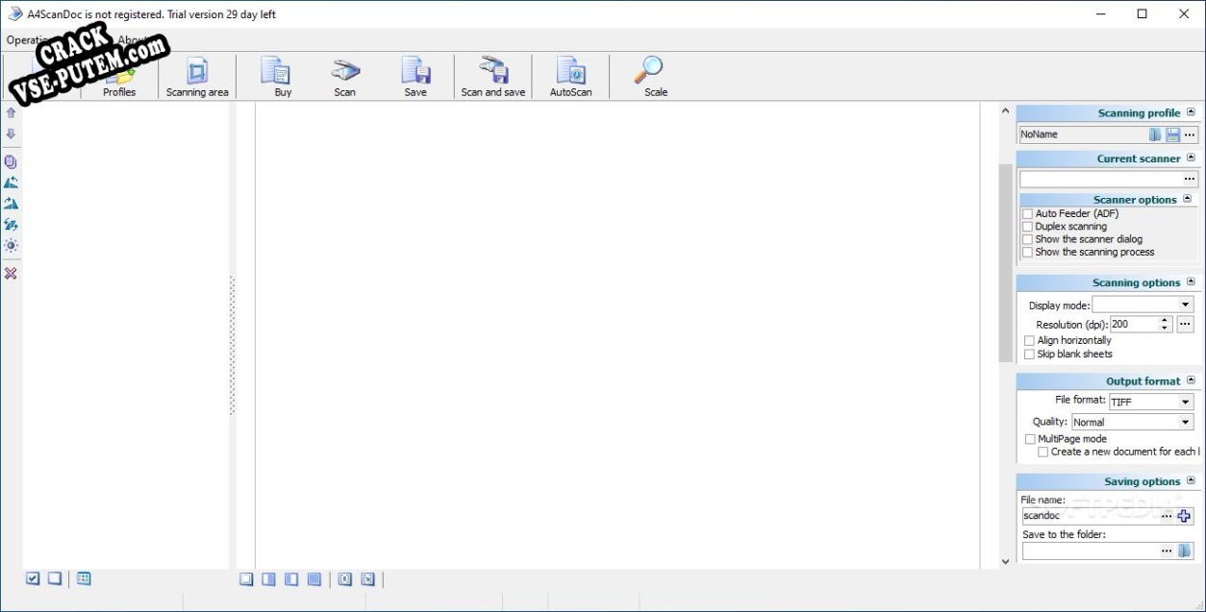Click the deselect all pages icon
The image size is (1206, 612).
[55, 578]
